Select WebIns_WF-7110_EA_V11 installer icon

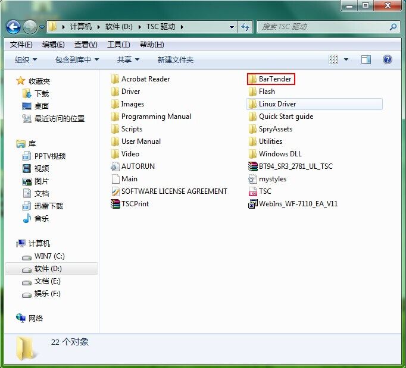[253, 204]
